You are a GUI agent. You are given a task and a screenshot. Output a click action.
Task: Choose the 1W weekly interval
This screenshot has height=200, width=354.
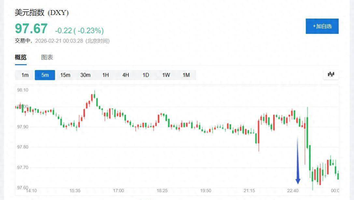[166, 75]
